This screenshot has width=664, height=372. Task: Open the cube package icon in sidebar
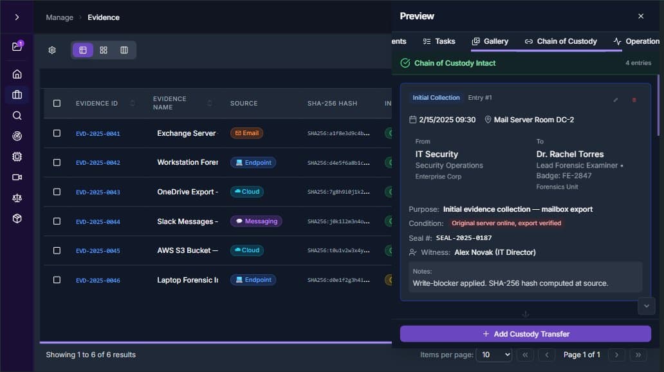point(17,218)
